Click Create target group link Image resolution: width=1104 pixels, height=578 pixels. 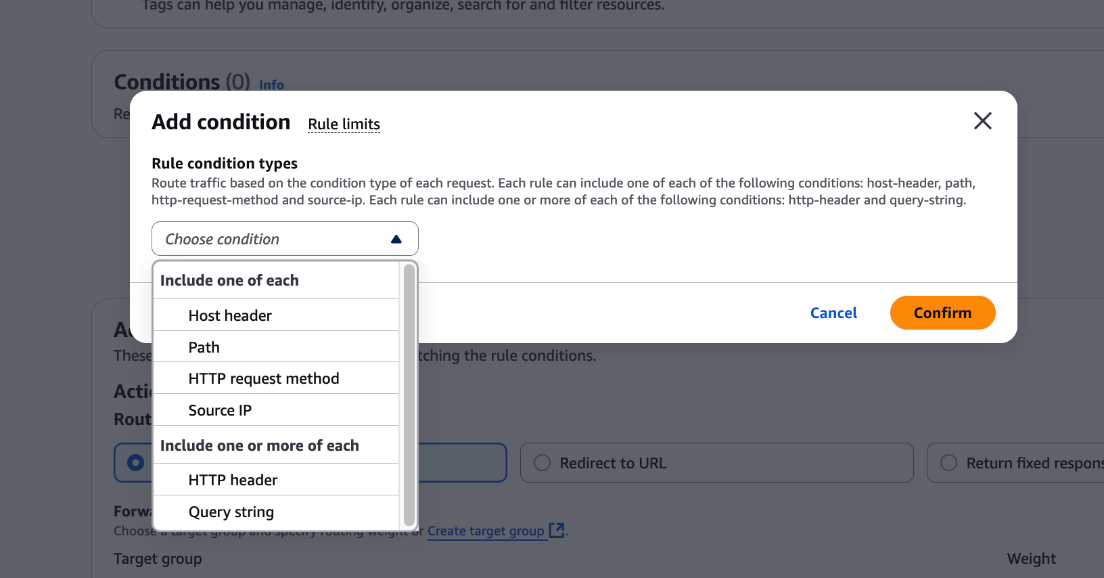click(486, 531)
